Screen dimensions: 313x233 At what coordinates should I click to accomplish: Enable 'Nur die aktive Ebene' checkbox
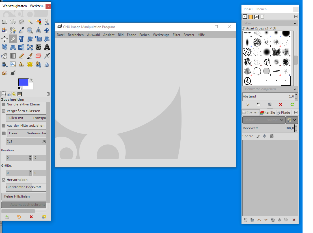pos(4,104)
